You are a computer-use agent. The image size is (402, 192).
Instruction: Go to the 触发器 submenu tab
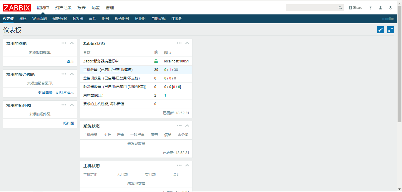(78, 19)
